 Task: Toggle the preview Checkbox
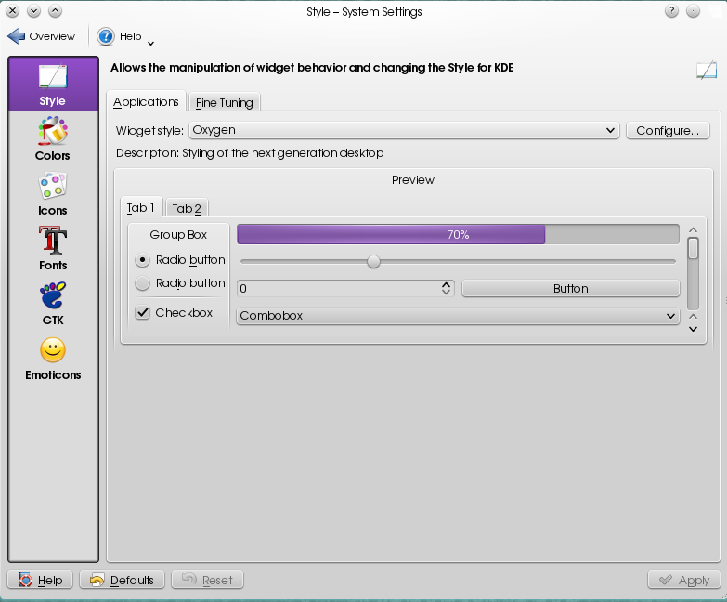[x=143, y=312]
